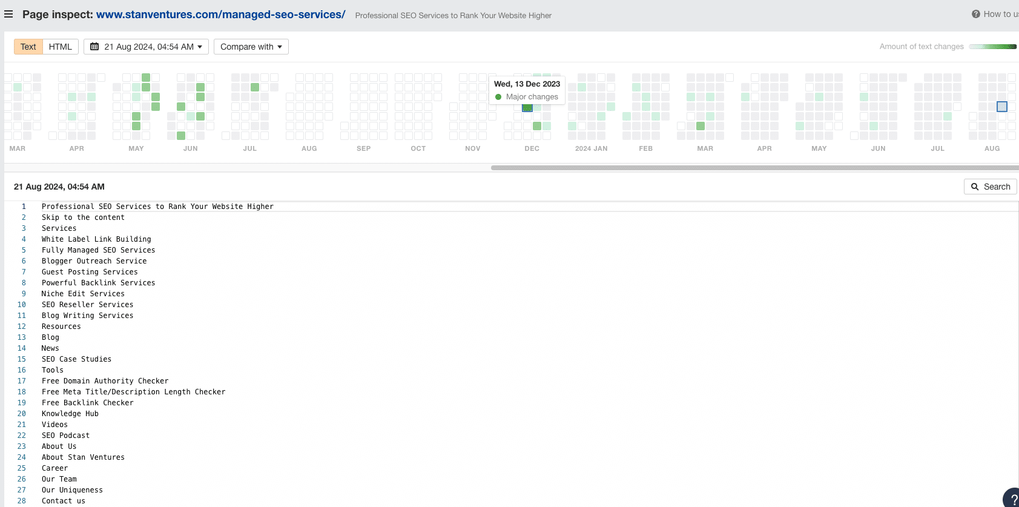Switch to the HTML view tab
Viewport: 1019px width, 507px height.
(60, 47)
